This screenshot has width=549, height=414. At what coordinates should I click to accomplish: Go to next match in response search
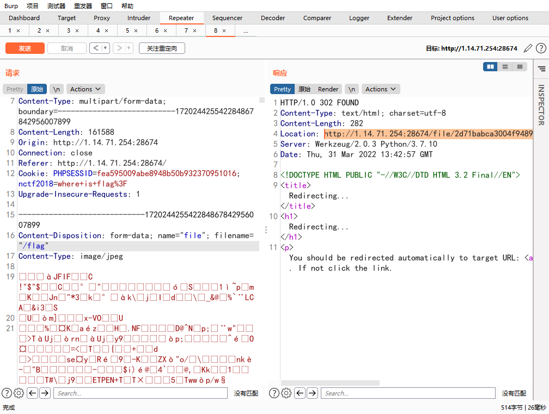pos(312,393)
